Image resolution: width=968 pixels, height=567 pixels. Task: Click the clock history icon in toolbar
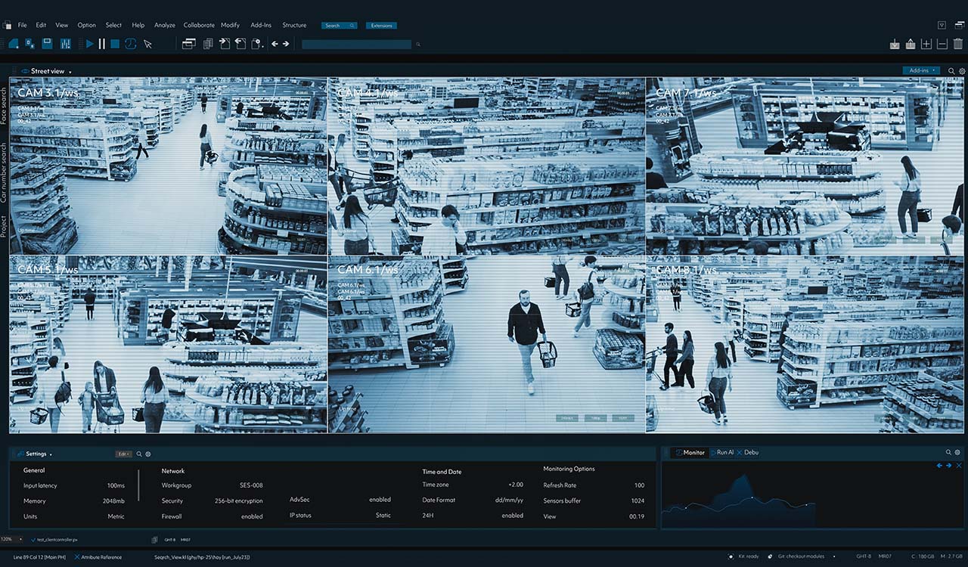pyautogui.click(x=130, y=44)
